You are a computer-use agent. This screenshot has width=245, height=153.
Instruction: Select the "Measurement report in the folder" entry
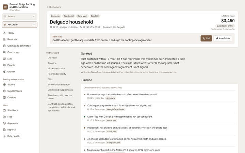click(160, 150)
